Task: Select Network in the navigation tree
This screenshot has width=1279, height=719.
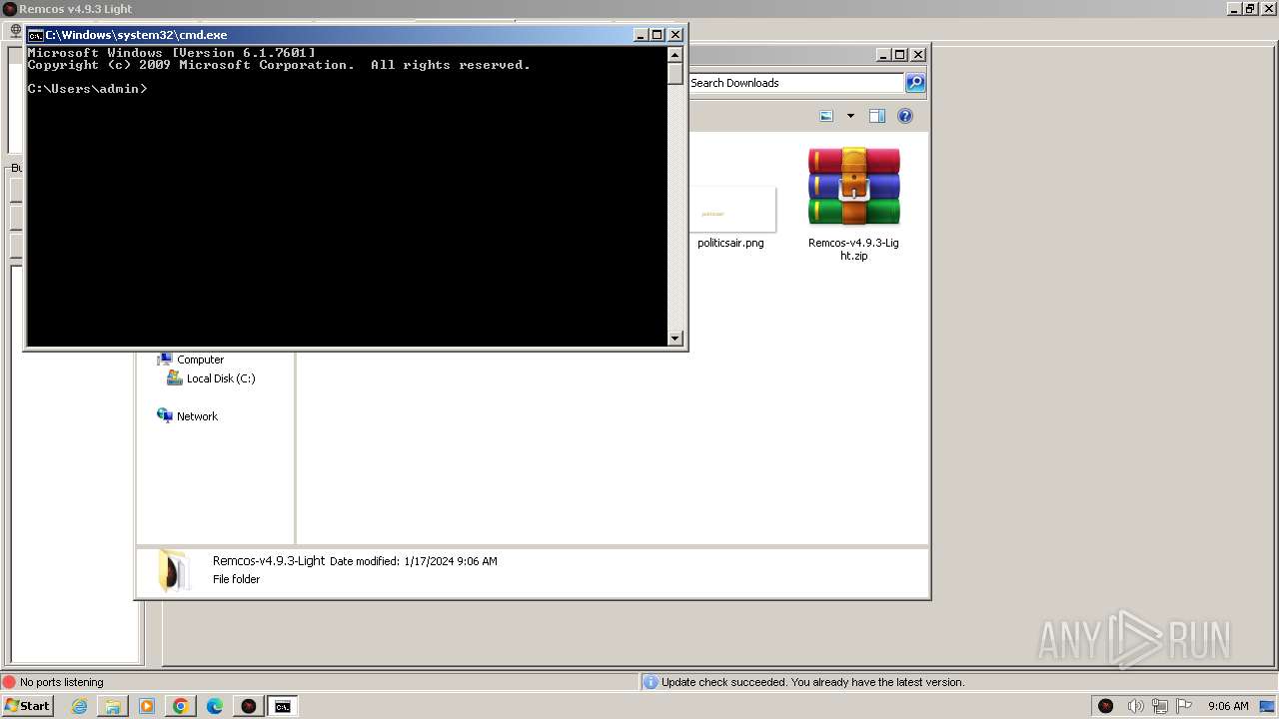Action: [197, 416]
